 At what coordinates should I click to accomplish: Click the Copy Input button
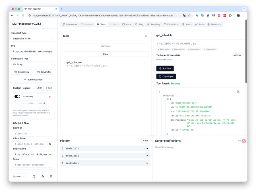(166, 76)
